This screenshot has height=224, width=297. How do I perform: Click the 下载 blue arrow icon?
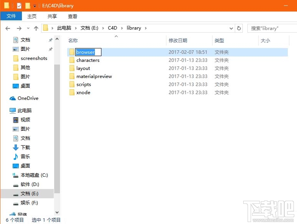coord(15,147)
